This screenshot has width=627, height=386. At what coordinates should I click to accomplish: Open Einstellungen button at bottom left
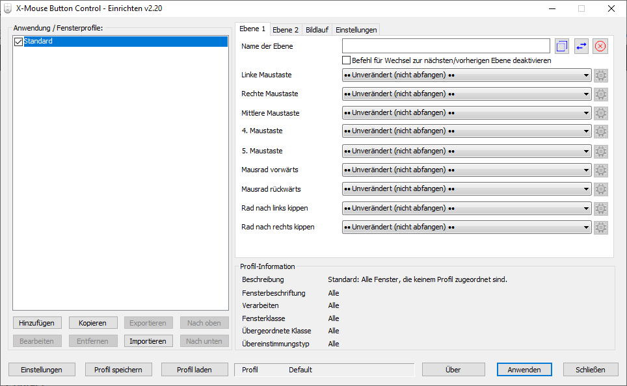42,370
